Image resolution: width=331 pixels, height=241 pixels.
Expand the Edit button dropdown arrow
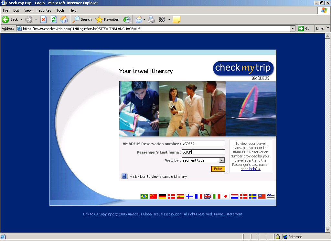[x=169, y=19]
